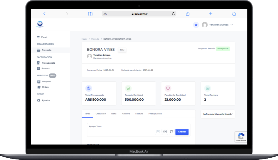This screenshot has height=160, width=278.
Task: Switch to the Discusión tab
Action: 101,114
